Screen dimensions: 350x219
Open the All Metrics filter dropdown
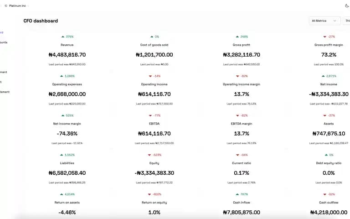click(x=324, y=21)
